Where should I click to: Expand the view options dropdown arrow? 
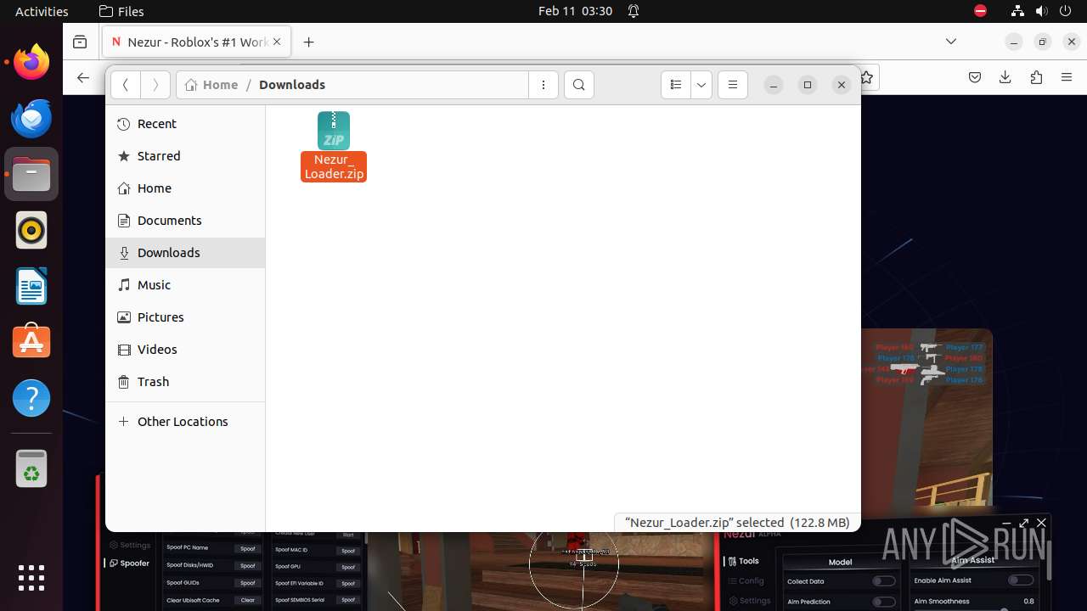point(701,85)
